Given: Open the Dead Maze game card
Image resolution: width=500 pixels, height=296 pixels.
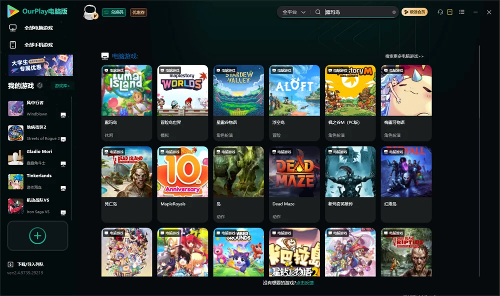Looking at the screenshot, I should 294,184.
